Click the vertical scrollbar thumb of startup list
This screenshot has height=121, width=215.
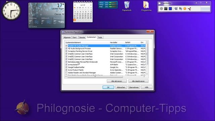[x=147, y=54]
